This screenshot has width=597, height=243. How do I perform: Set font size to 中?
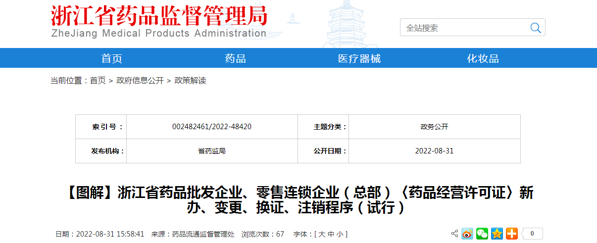(x=331, y=234)
